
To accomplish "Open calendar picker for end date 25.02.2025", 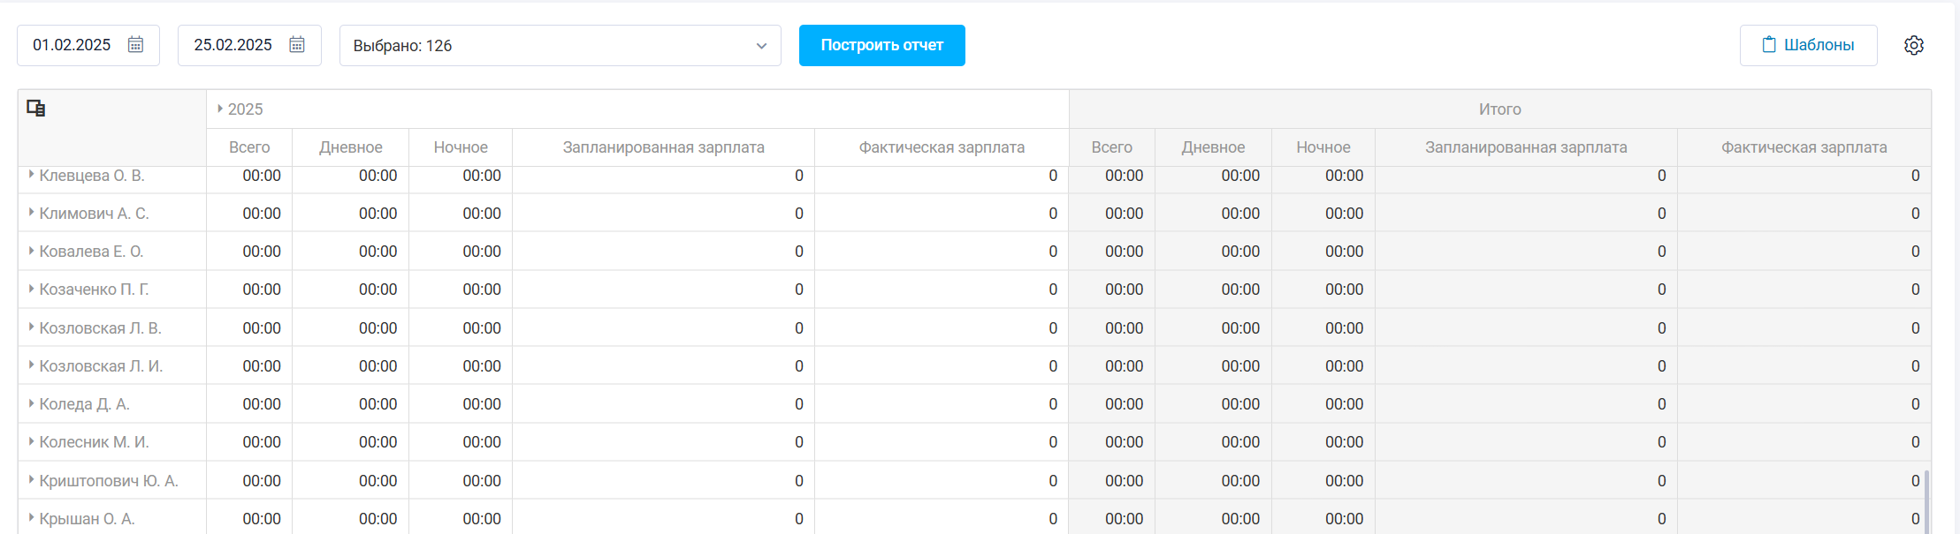I will click(x=297, y=45).
